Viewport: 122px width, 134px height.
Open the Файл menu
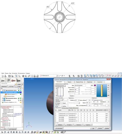point(3,73)
